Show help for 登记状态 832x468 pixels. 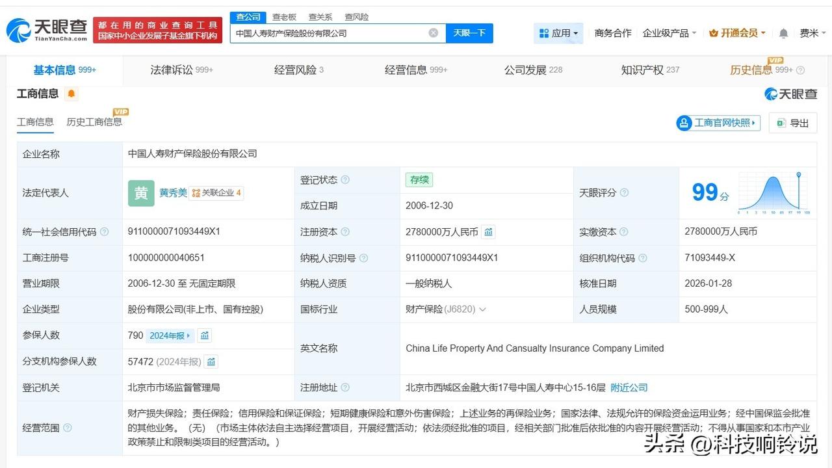345,180
